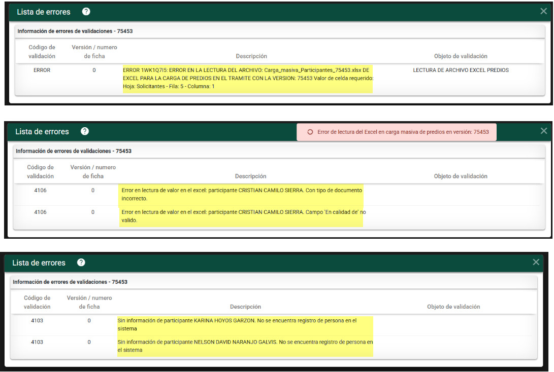Click 'LECTURA DE ARCHIVO EXCEL PREDIOS' cell
The height and width of the screenshot is (372, 554).
(461, 70)
